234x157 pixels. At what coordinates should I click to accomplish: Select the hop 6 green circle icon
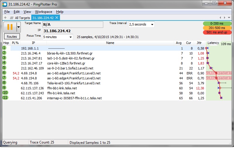(4, 73)
